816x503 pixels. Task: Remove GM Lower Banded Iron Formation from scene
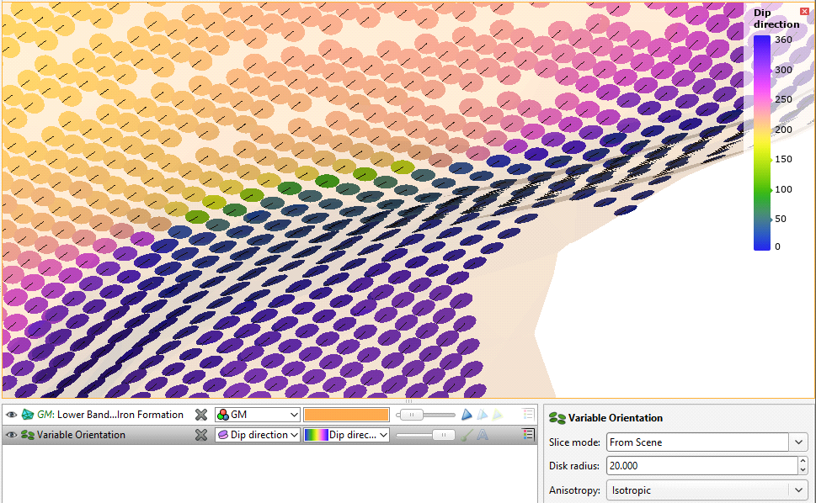[201, 415]
